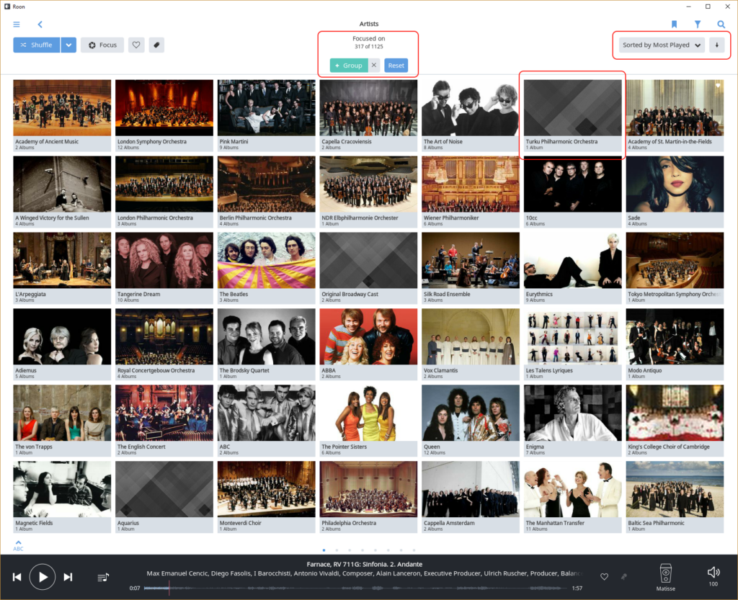Go back with the left arrow
This screenshot has height=600, width=738.
(x=40, y=24)
